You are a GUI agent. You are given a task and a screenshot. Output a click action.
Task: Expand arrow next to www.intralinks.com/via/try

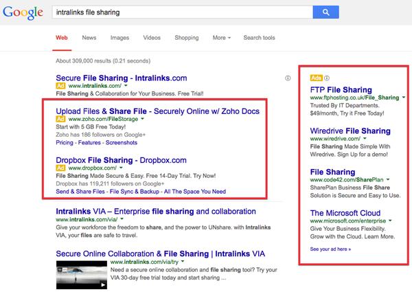click(x=183, y=262)
